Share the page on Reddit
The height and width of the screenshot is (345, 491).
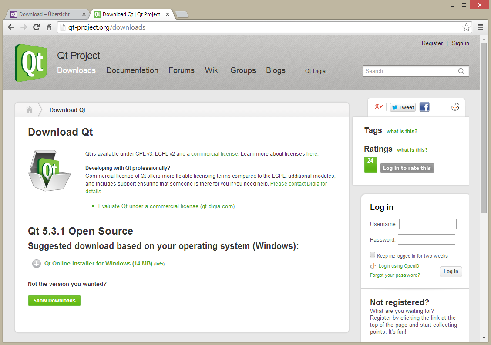(x=455, y=107)
